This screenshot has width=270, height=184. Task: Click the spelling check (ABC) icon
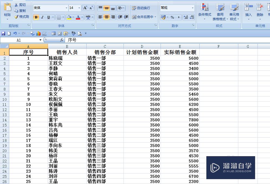coord(74,34)
